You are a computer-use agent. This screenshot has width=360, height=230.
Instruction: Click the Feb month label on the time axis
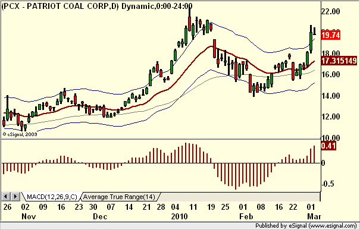246,216
